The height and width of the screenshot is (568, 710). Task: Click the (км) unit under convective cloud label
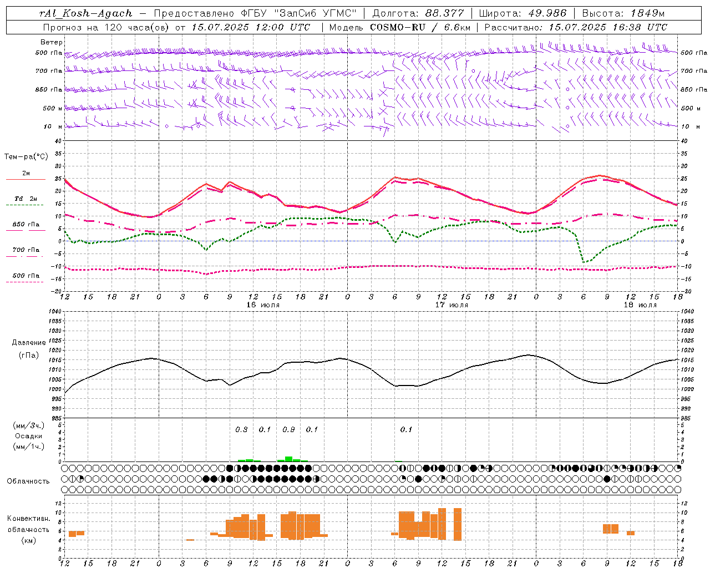click(x=28, y=540)
